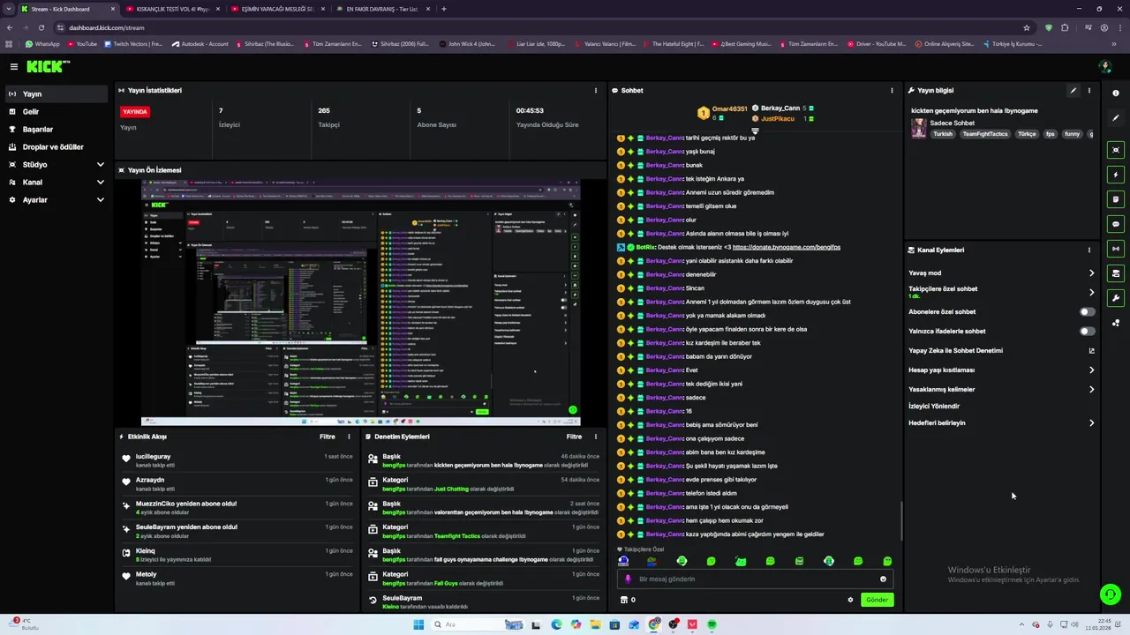1130x635 pixels.
Task: Switch to KISKANÇLIK TESTİ browser tab
Action: 172,9
